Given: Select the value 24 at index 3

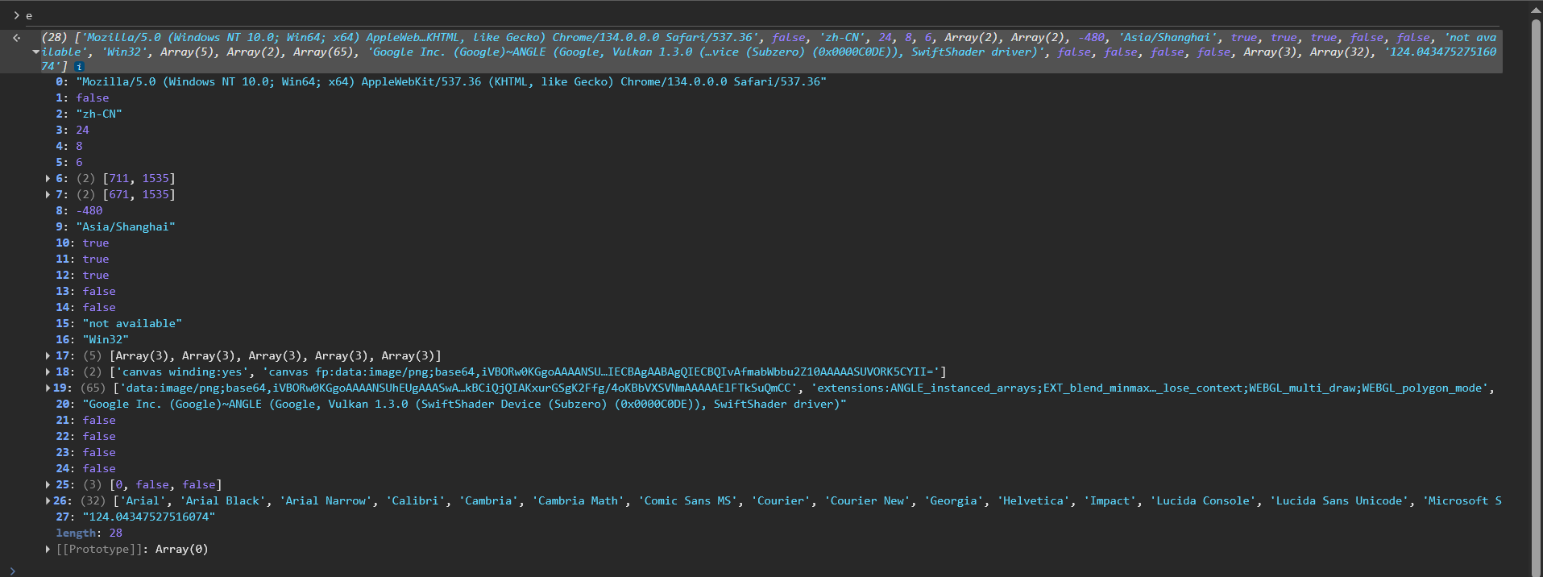Looking at the screenshot, I should (82, 130).
